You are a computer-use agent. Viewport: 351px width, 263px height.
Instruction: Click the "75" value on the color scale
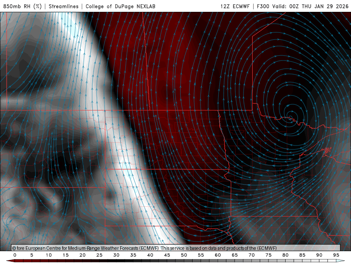[x=269, y=255]
